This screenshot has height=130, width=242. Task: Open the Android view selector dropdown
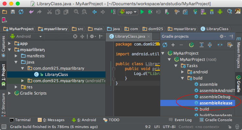tap(26, 36)
